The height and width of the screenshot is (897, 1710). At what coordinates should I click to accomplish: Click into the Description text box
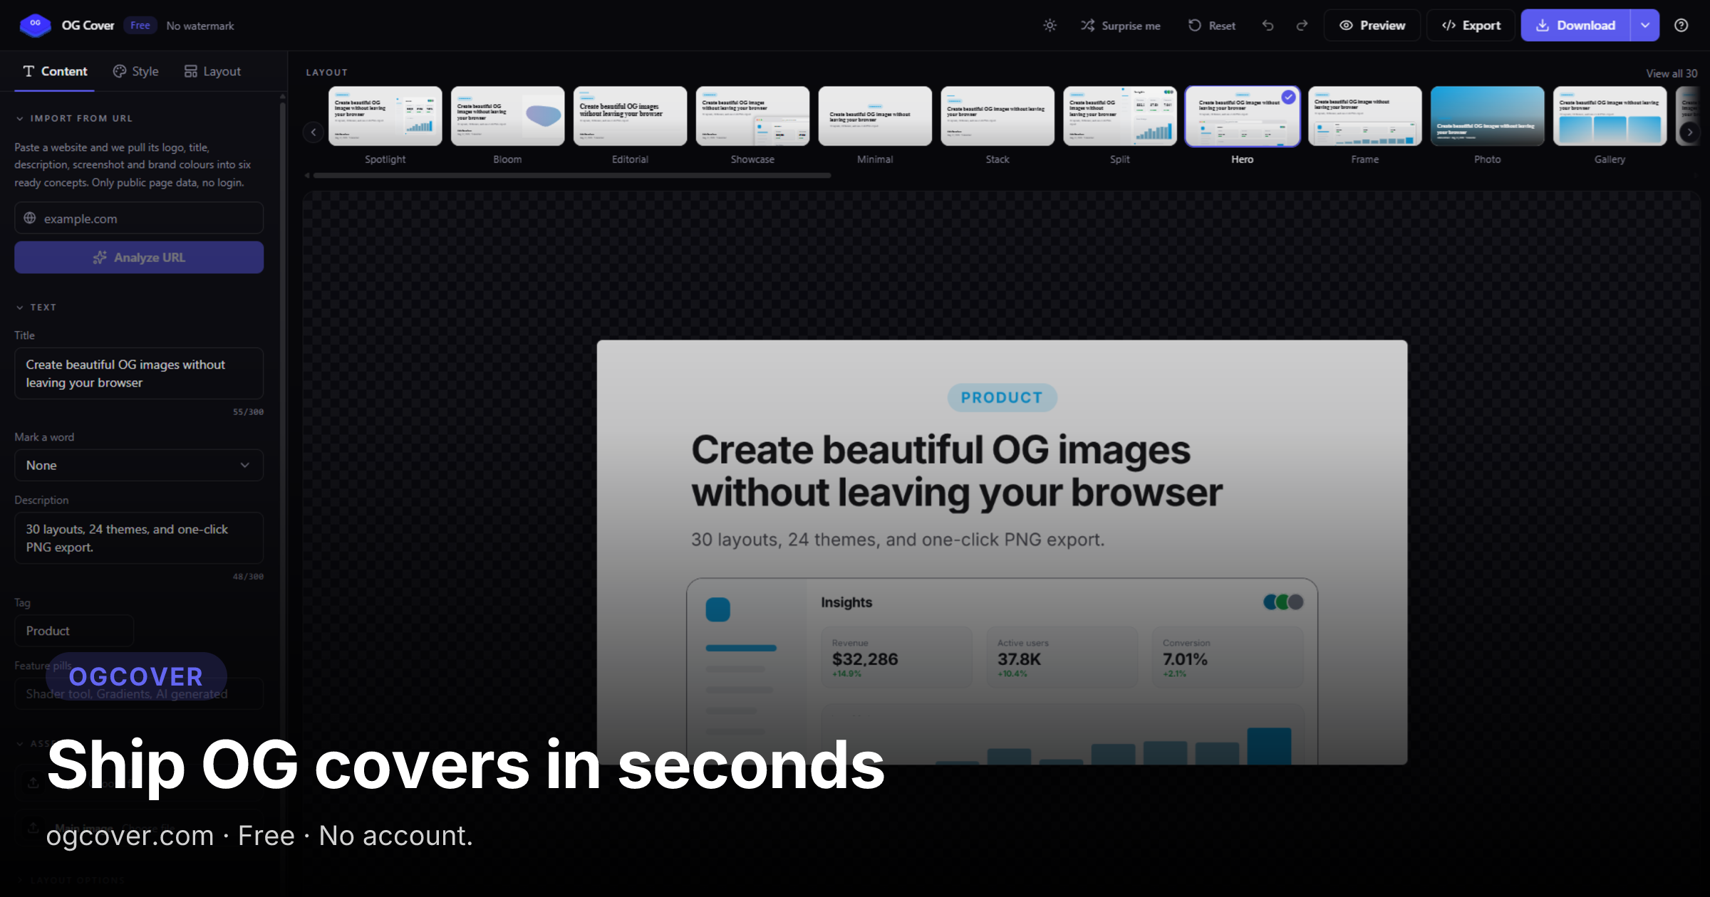(139, 538)
